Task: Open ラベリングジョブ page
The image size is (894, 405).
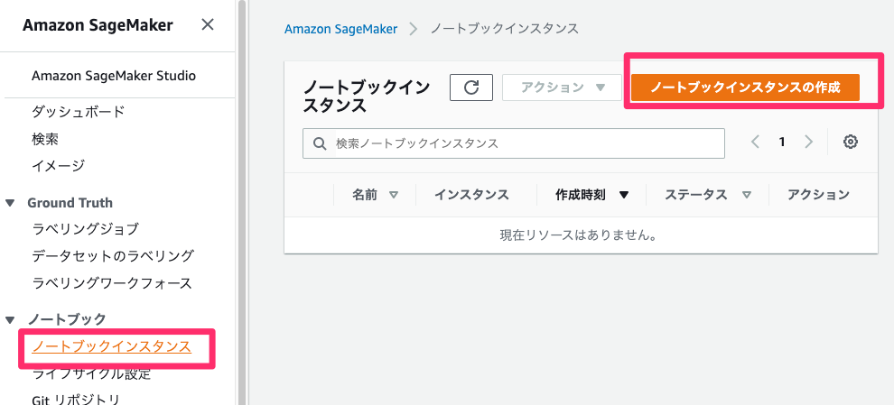Action: [x=86, y=229]
